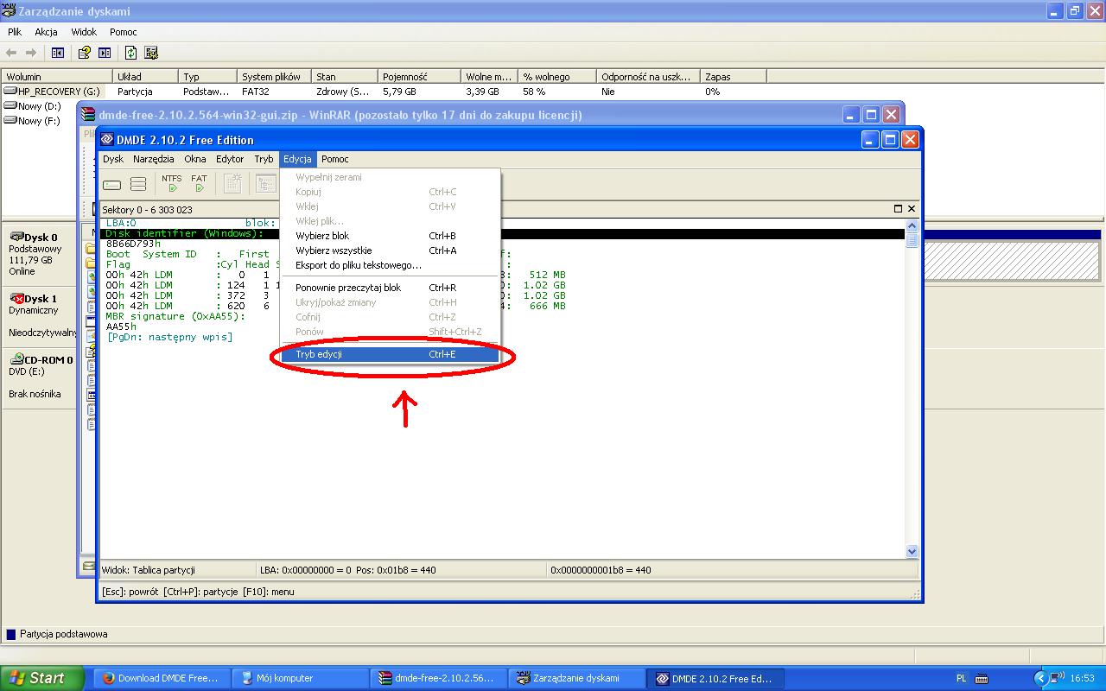Open the Okna menu in DMDE
The width and height of the screenshot is (1106, 691).
coord(195,159)
